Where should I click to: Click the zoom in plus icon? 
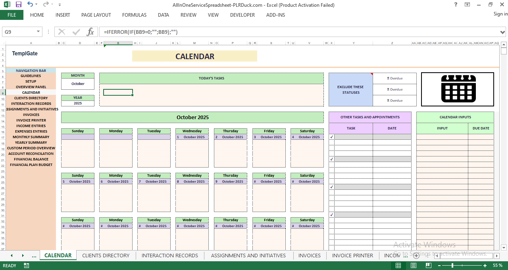(x=485, y=265)
